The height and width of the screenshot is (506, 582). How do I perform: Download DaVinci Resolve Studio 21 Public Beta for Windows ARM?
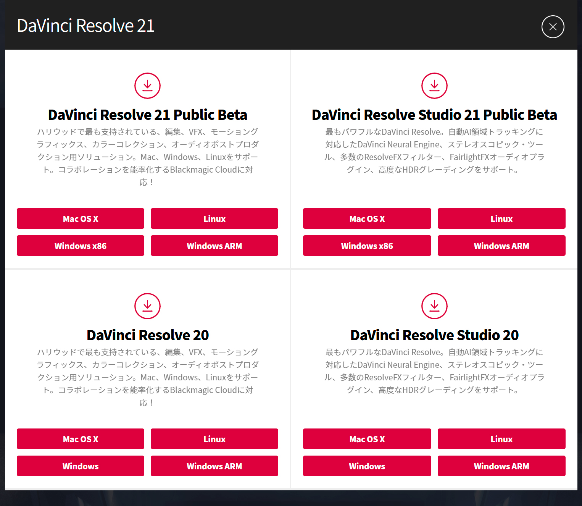coord(501,246)
